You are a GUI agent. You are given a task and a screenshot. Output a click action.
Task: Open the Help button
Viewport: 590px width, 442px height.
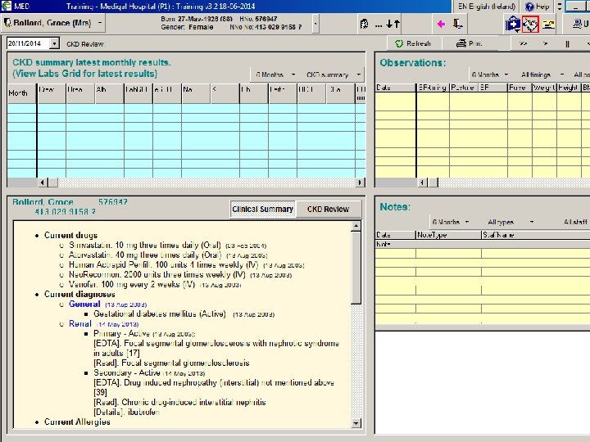[x=538, y=7]
